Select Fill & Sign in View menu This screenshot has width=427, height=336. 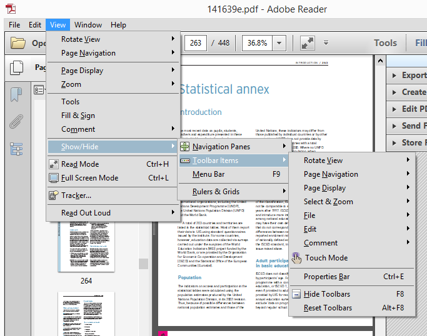pyautogui.click(x=113, y=116)
